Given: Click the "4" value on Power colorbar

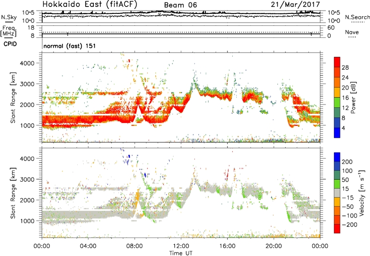Looking at the screenshot, I should click(x=344, y=128).
